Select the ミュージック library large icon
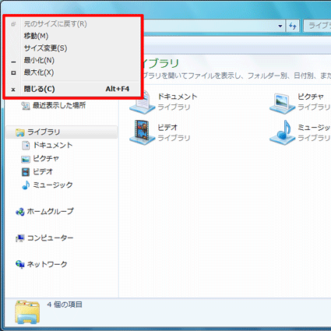Screen dimensions: 331x331 point(282,132)
